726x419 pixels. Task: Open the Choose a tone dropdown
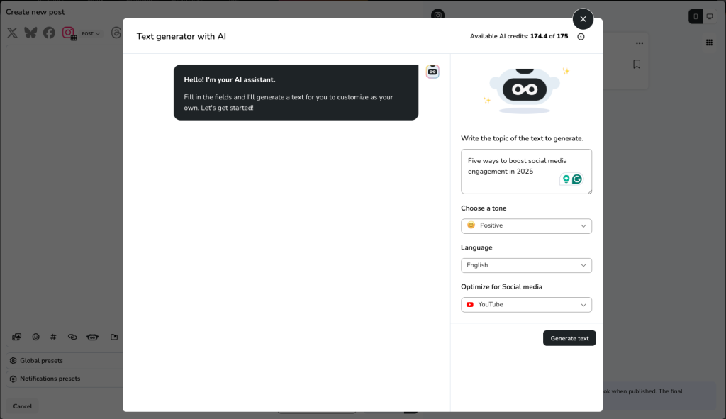526,225
